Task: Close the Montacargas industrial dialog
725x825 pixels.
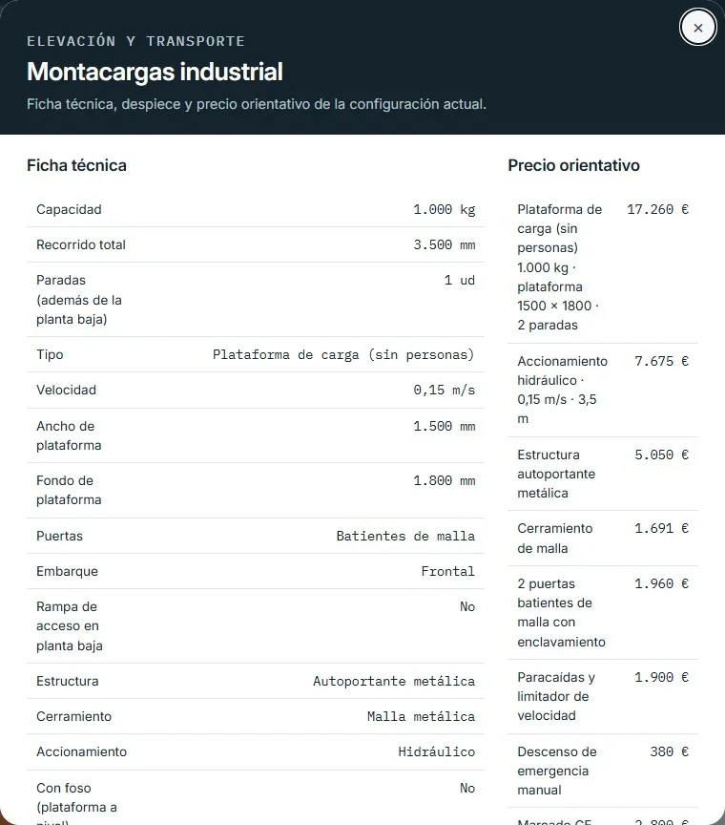Action: 697,28
